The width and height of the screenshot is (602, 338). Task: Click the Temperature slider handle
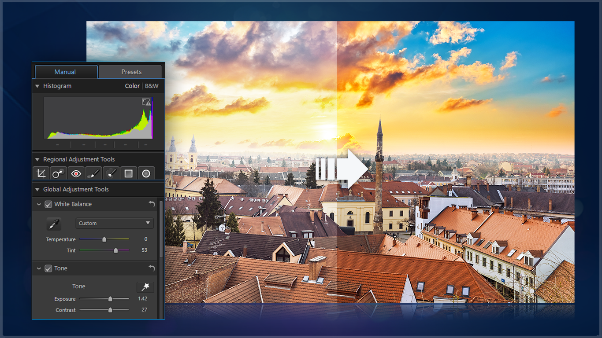(104, 239)
